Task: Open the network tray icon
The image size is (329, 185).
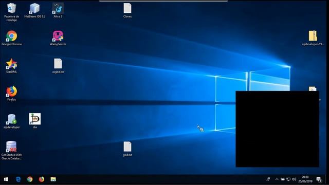Action: [288, 179]
